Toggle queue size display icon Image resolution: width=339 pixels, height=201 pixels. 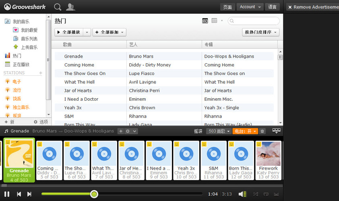pyautogui.click(x=276, y=131)
